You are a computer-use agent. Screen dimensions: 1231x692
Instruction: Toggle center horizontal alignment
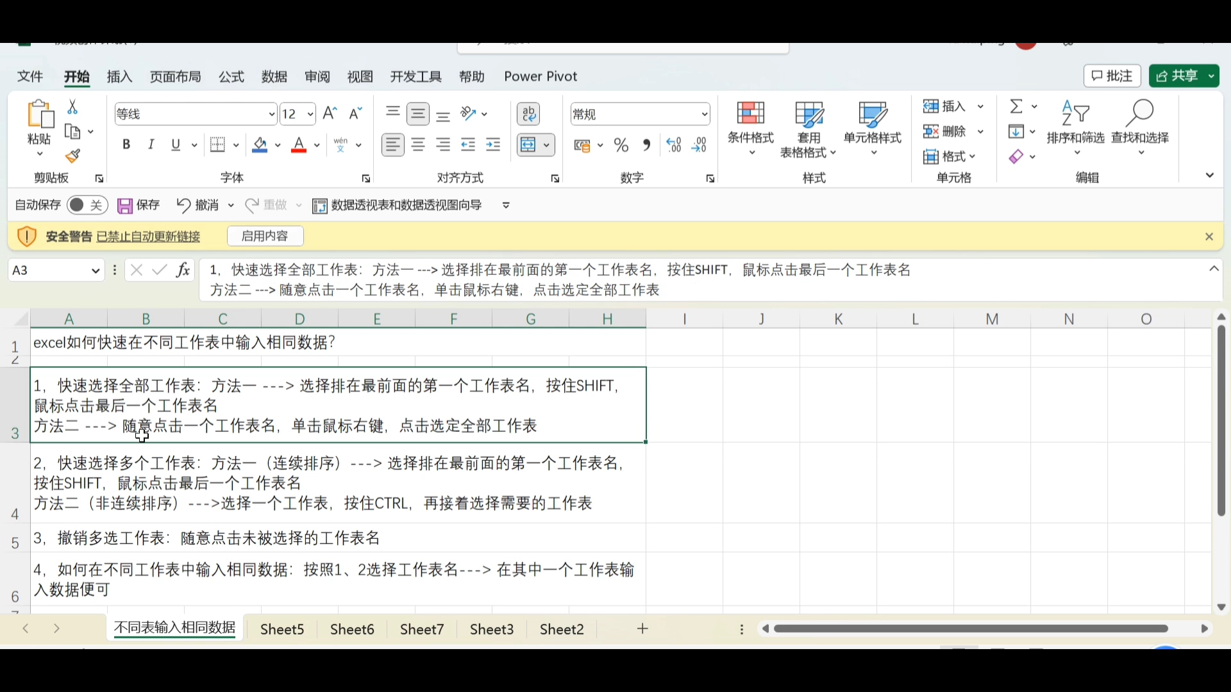pos(419,145)
